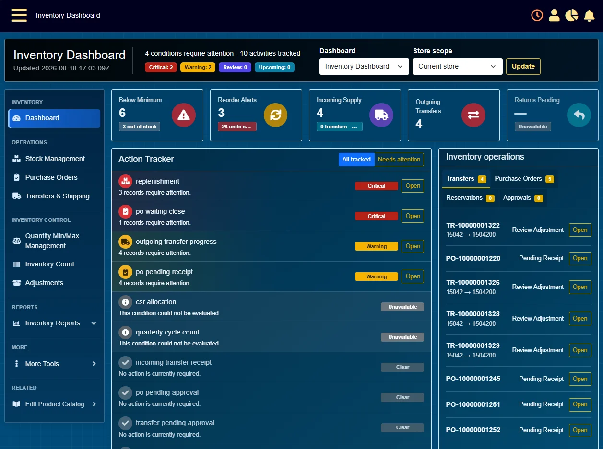Click the Inventory Count barcode sidebar icon
Viewport: 603px width, 449px height.
(x=17, y=264)
